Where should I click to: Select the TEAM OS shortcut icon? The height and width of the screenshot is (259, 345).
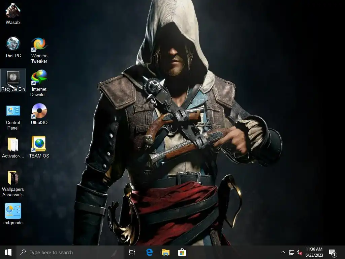coord(39,147)
